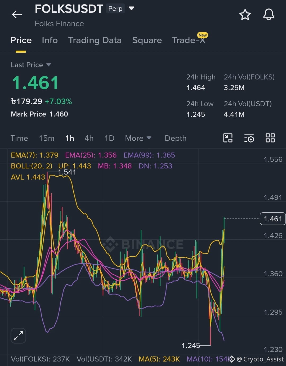Tap the EMA(7): 1.379 indicator label
Image resolution: width=286 pixels, height=366 pixels.
click(x=34, y=155)
